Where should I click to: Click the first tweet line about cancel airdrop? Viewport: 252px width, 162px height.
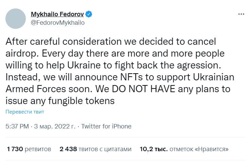click(x=111, y=42)
